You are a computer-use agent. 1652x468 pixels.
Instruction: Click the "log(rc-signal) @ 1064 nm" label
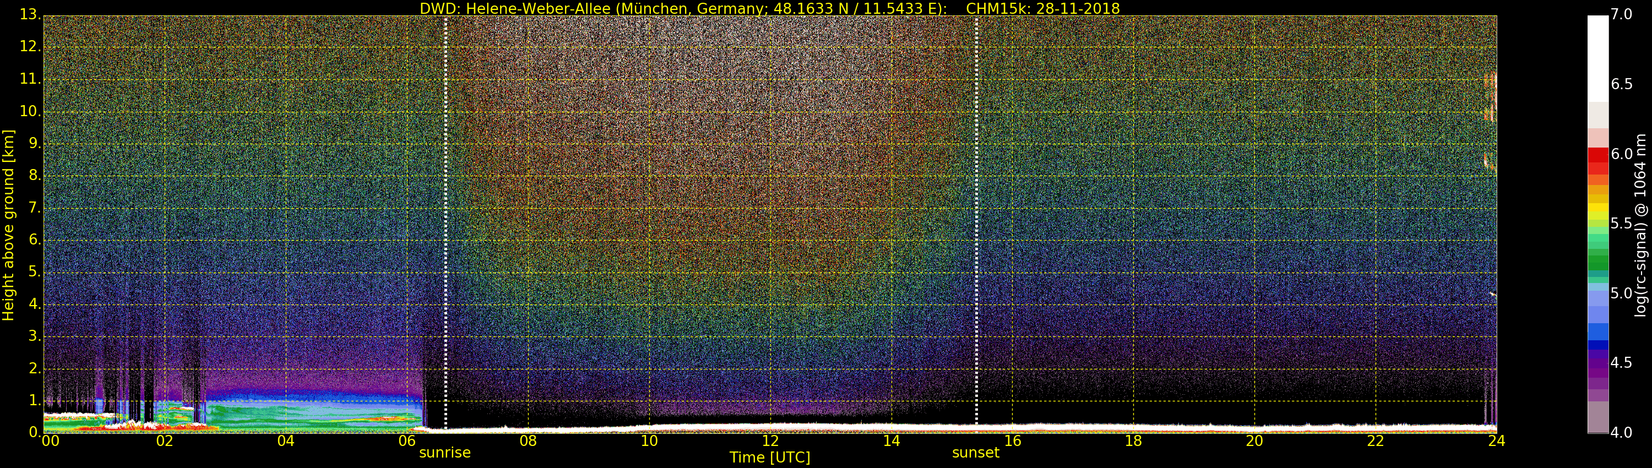point(1640,225)
